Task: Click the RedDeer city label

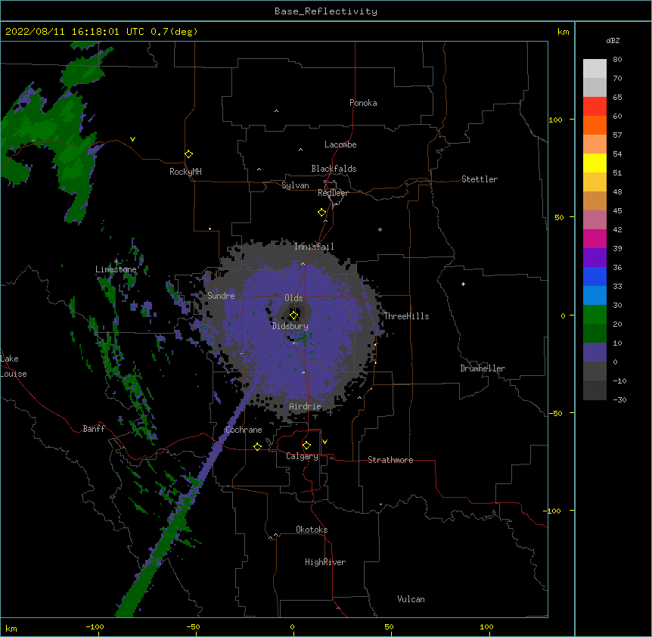Action: tap(333, 193)
